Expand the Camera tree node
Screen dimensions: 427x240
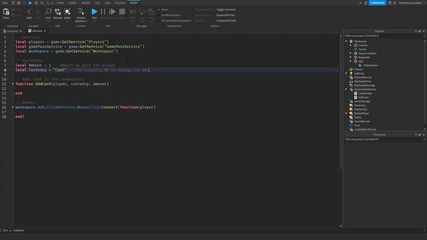[350, 45]
